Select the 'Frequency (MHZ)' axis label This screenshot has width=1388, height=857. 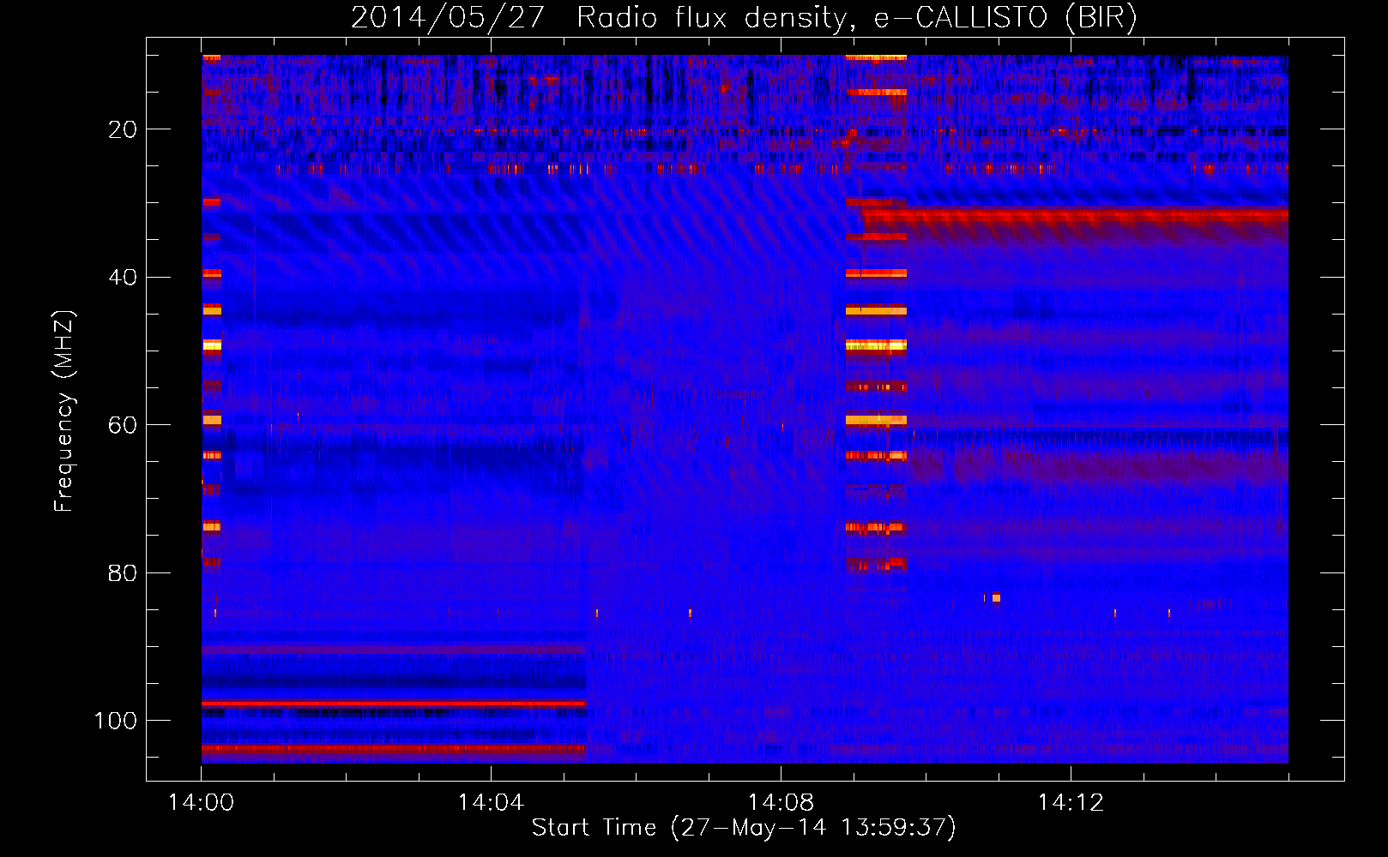pyautogui.click(x=64, y=411)
